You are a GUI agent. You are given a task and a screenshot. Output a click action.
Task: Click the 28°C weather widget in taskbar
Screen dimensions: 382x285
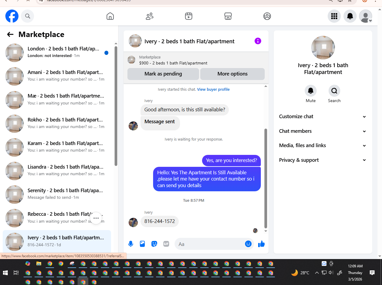pos(300,273)
